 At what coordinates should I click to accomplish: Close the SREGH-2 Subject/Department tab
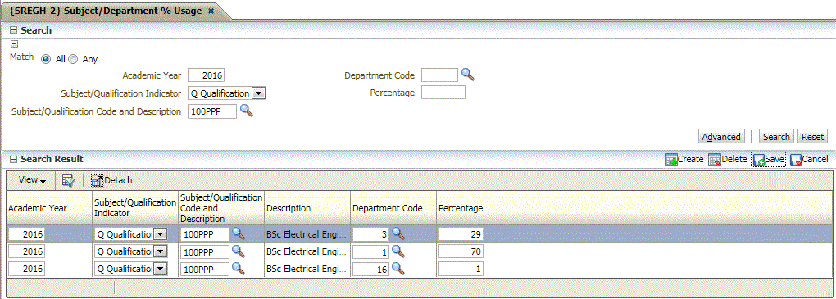tap(211, 11)
